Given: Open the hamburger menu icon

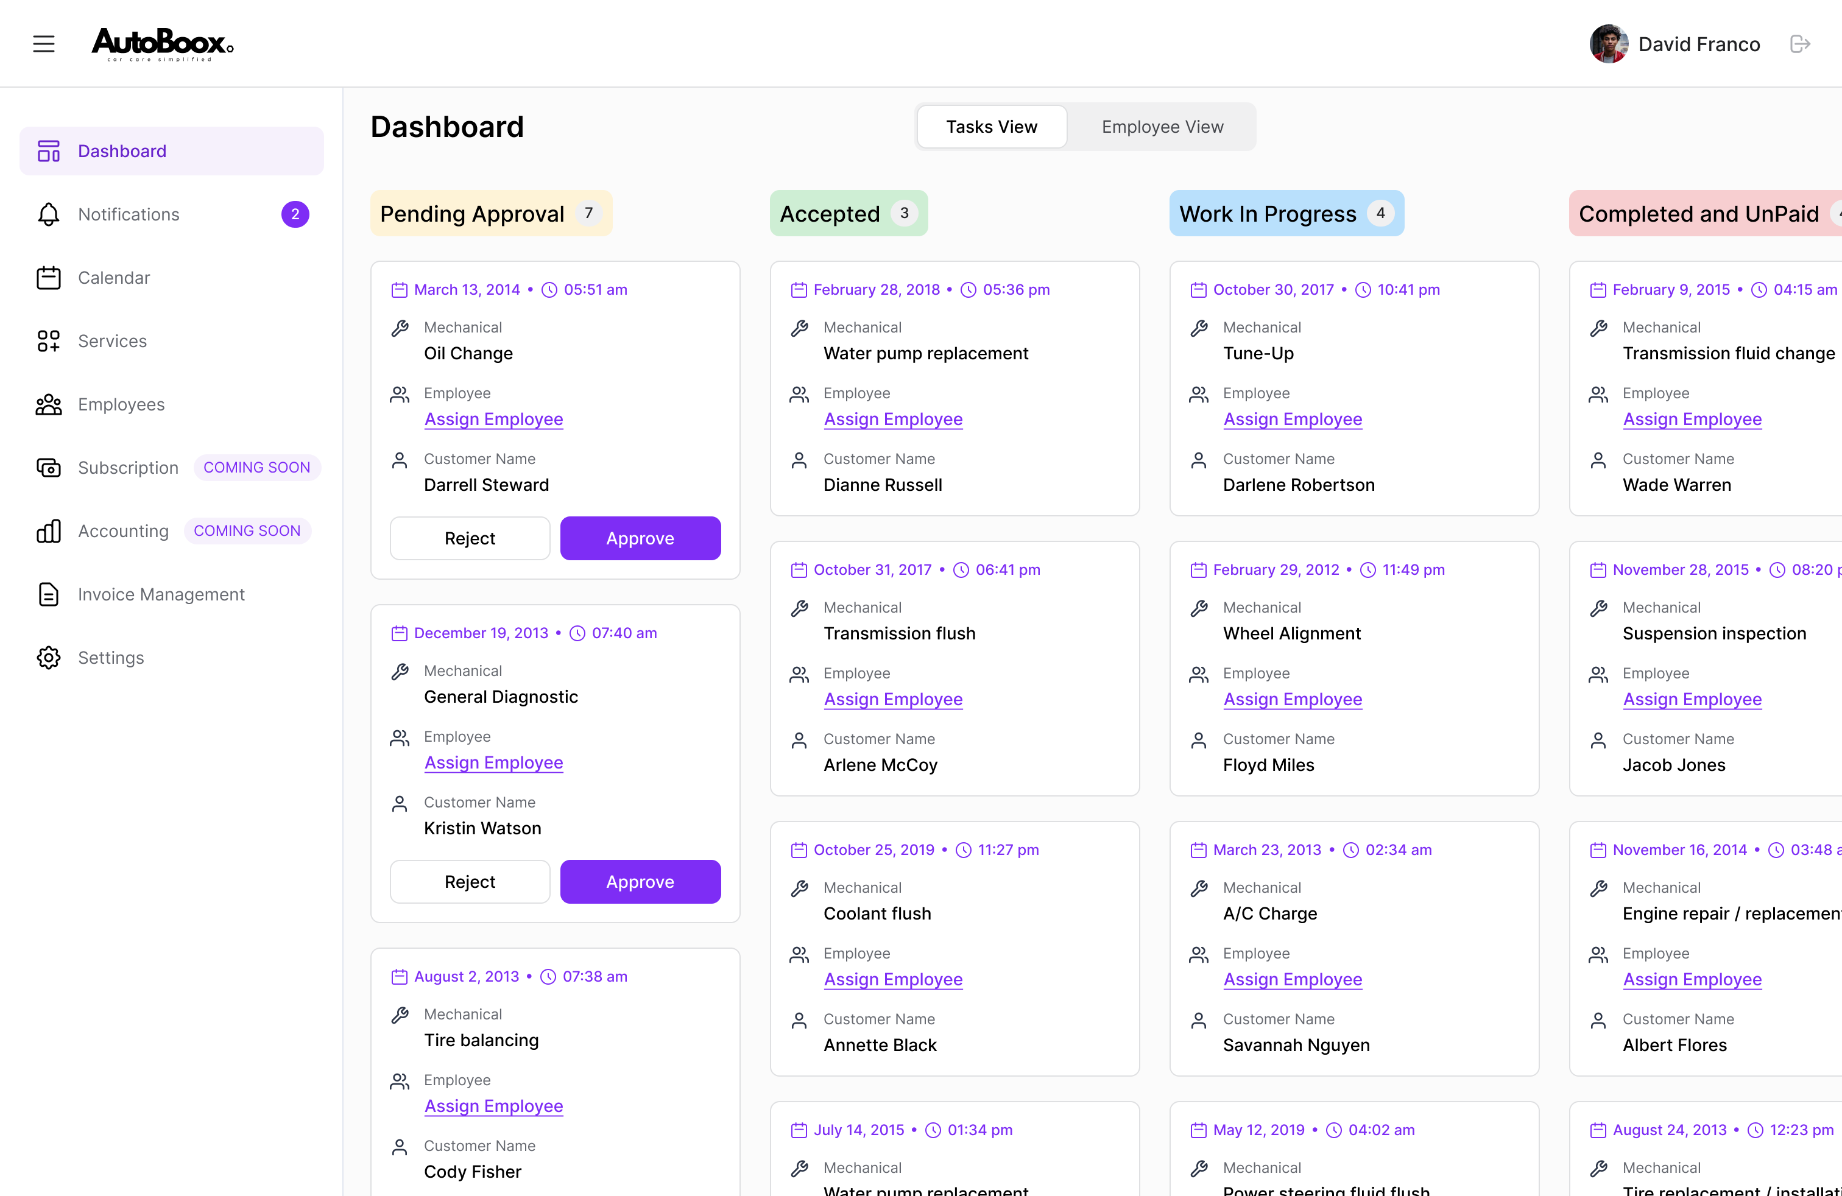Looking at the screenshot, I should [44, 44].
